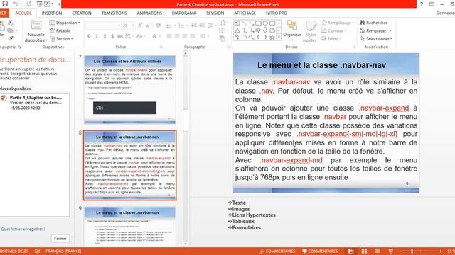Image resolution: width=455 pixels, height=255 pixels.
Task: Cut the selection with the scissors icon
Action: coord(11,22)
